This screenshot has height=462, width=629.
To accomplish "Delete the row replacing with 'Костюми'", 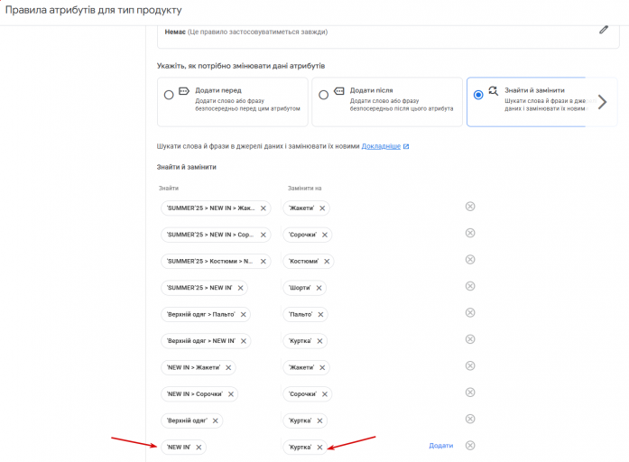I will 469,260.
